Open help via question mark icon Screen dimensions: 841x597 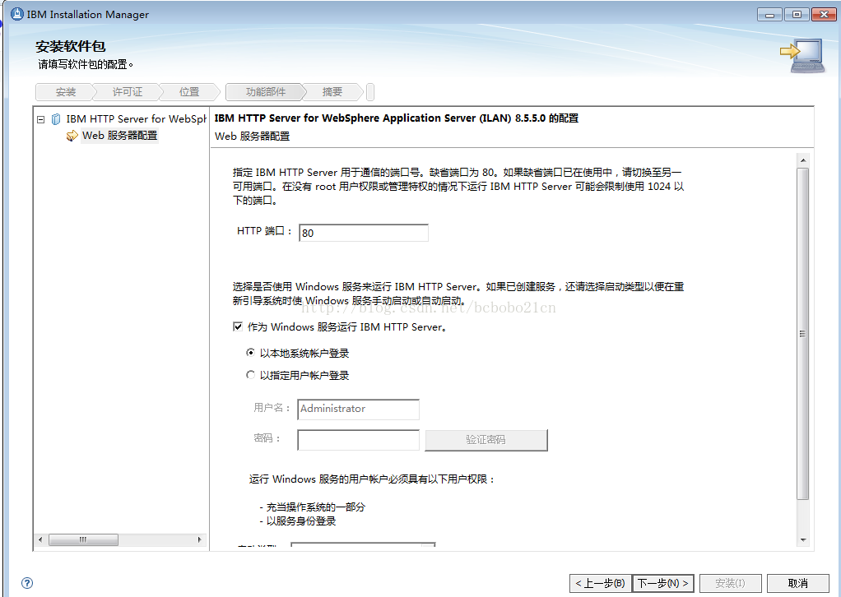tap(27, 583)
